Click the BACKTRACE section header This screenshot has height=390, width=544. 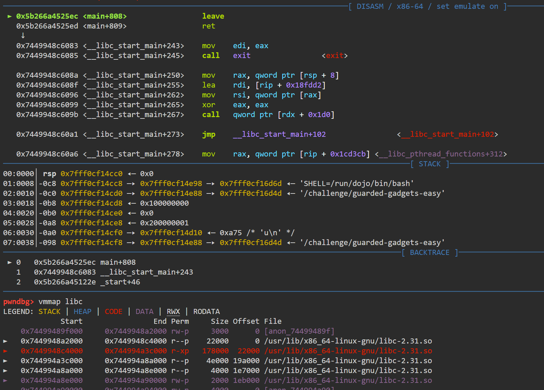pos(430,253)
